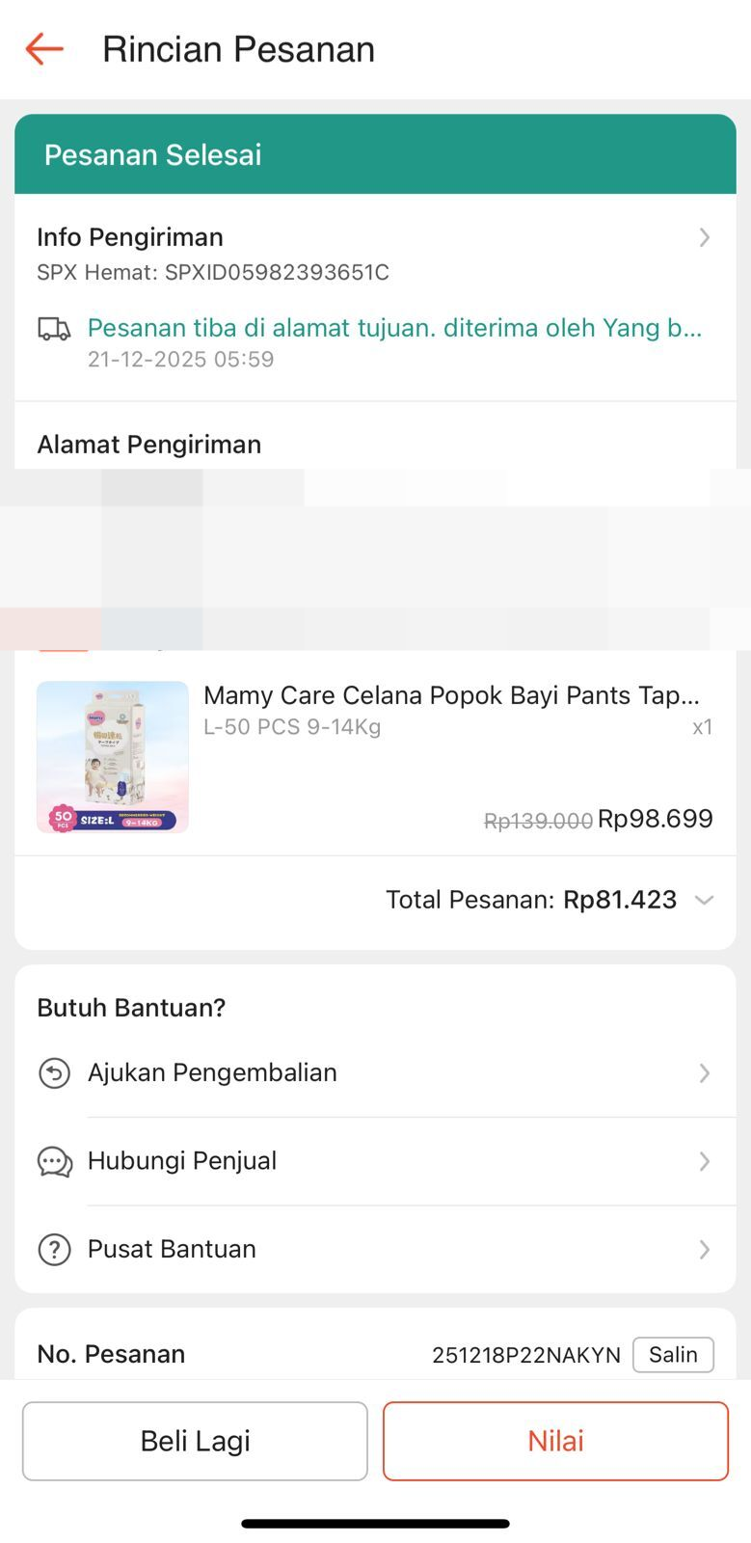Expand Total Pesanan price breakdown
Screen dimensions: 751x1543
click(x=705, y=901)
